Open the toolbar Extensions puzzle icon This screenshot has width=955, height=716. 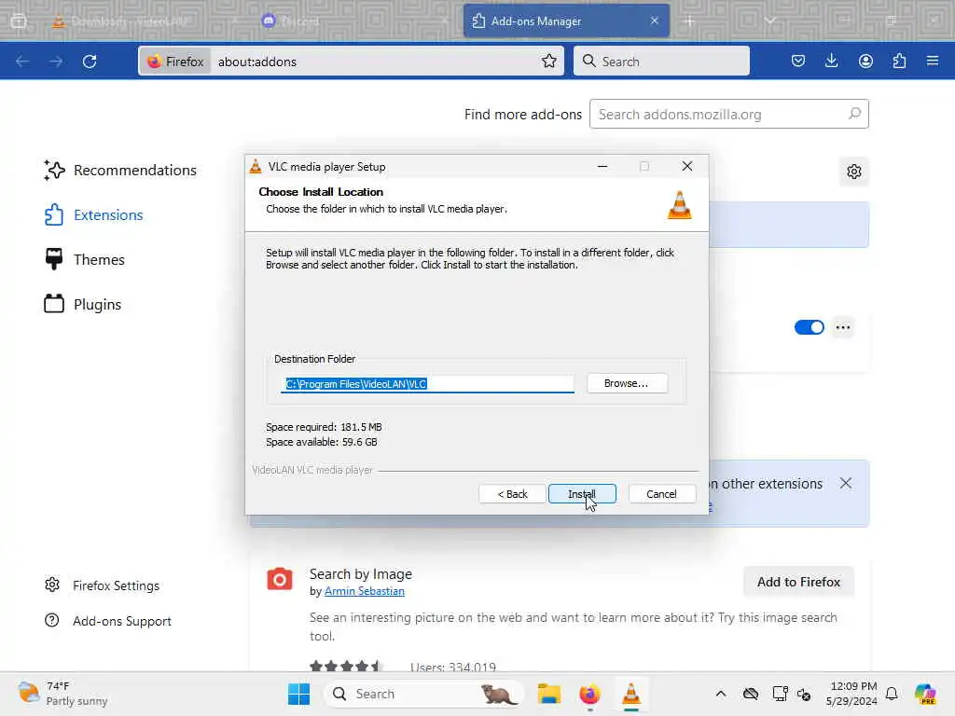[x=899, y=61]
